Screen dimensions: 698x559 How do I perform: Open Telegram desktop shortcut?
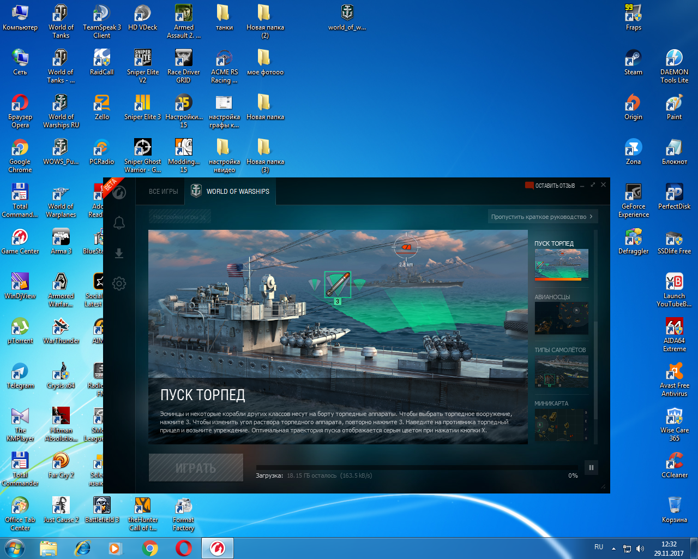pyautogui.click(x=20, y=376)
